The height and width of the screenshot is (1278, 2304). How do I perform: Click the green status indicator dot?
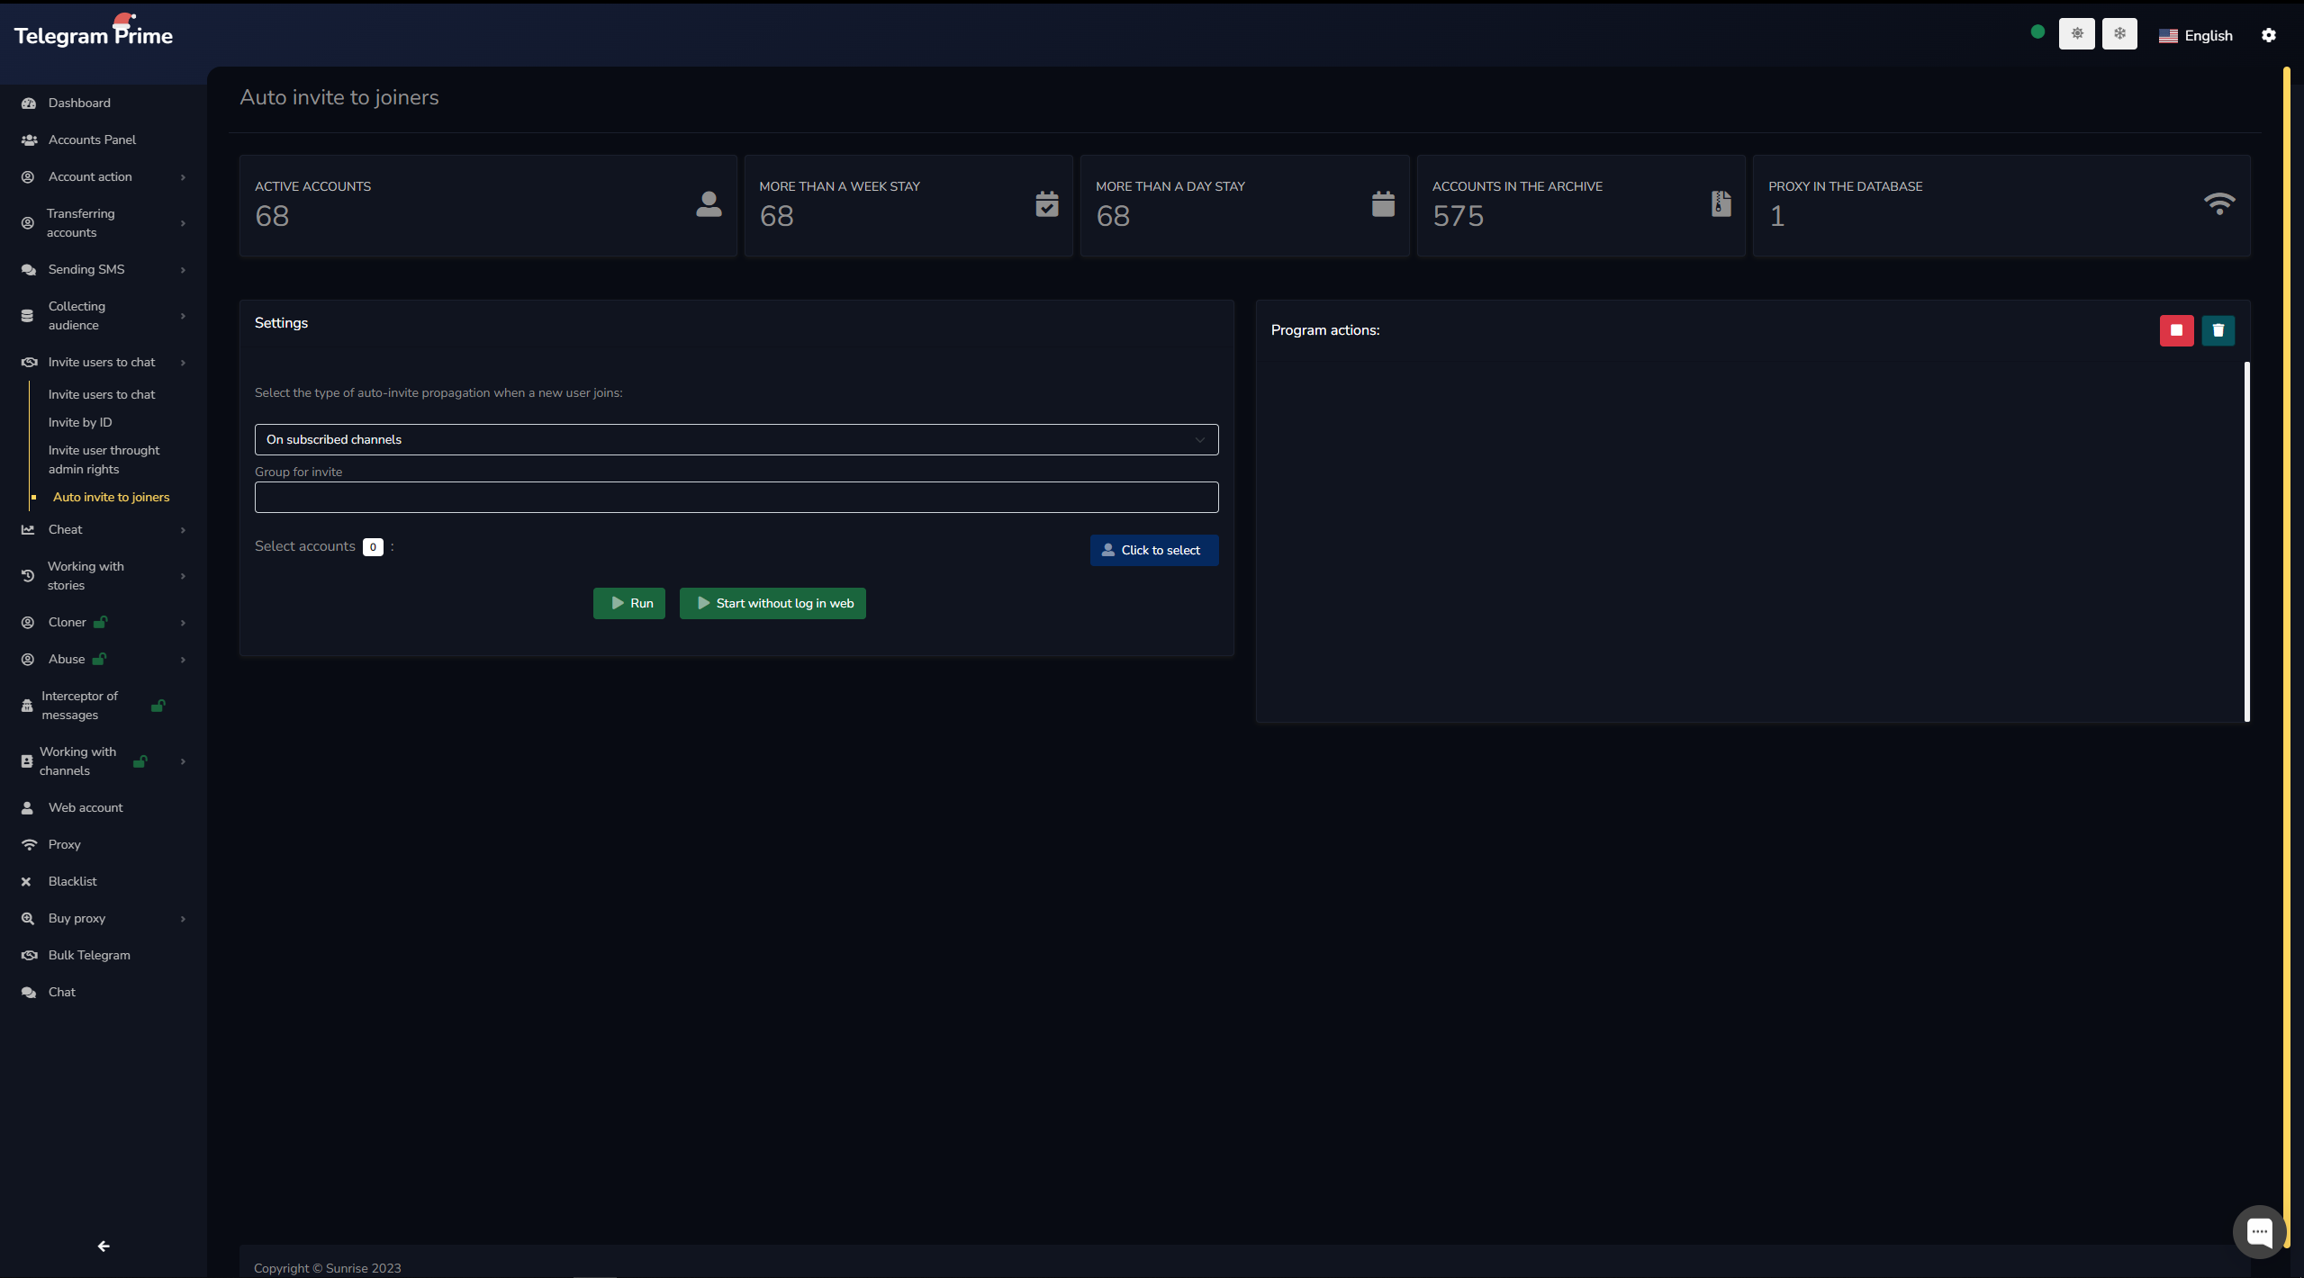pyautogui.click(x=2037, y=32)
